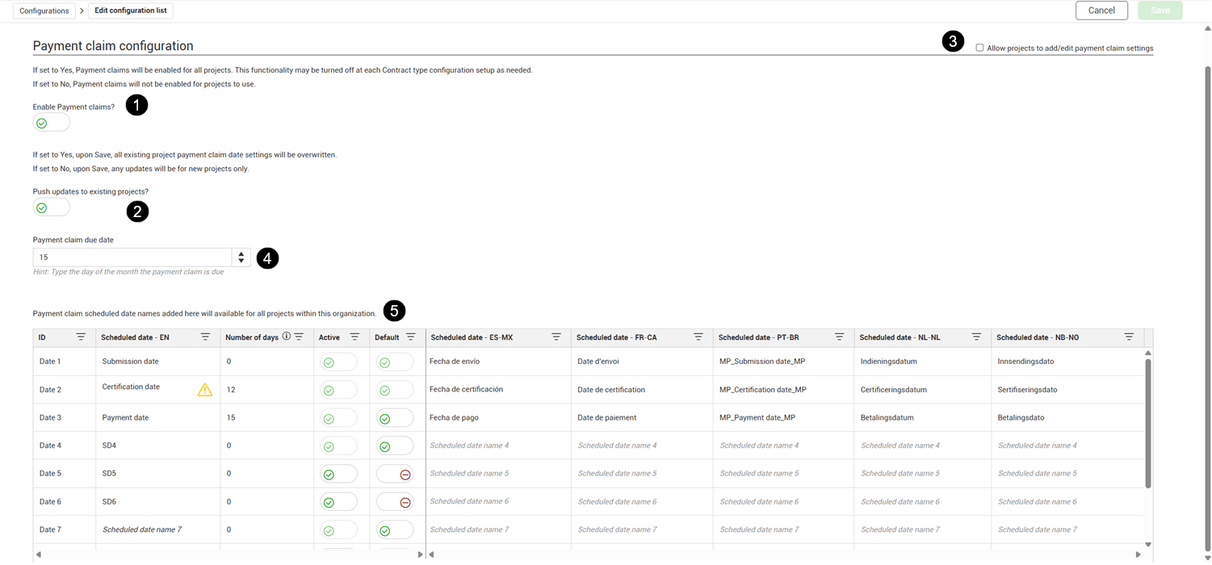The height and width of the screenshot is (565, 1212).
Task: Check Allow projects to add/edit payment claim settings
Action: pos(979,48)
